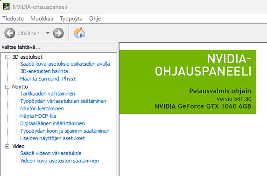267x176 pixels.
Task: Open 3D-asetusten hallinta
Action: coord(44,71)
